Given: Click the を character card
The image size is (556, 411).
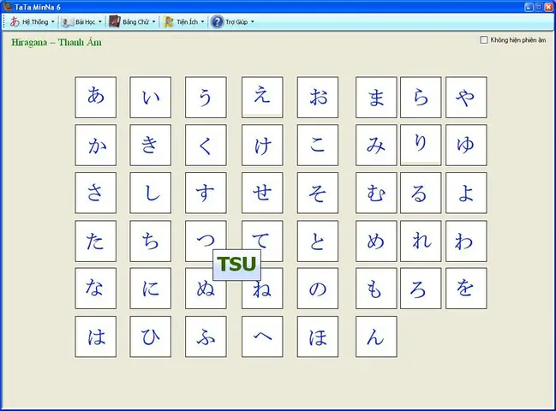Looking at the screenshot, I should (466, 289).
